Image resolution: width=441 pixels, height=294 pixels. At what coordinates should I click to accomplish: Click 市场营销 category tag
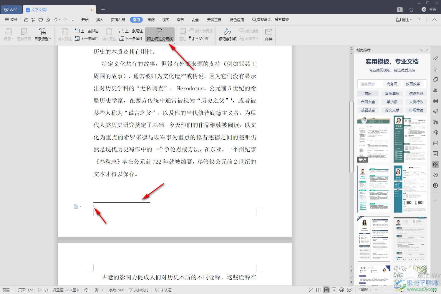pos(416,110)
